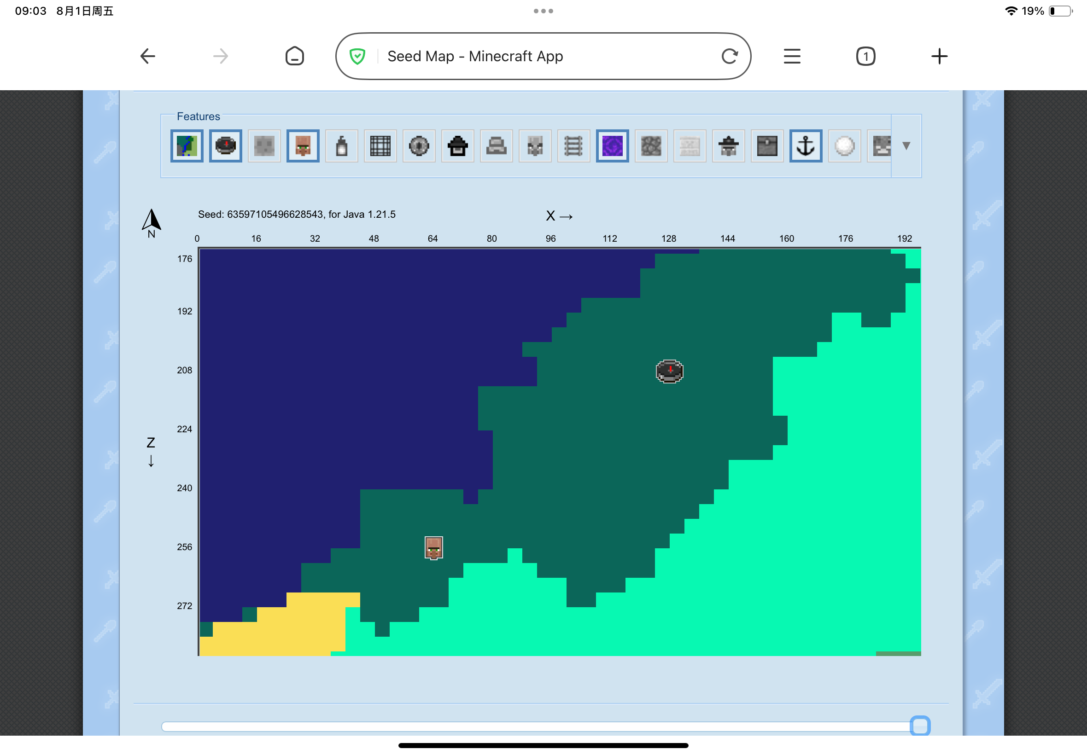The image size is (1087, 755).
Task: Click the seed number text above map
Action: click(x=296, y=214)
